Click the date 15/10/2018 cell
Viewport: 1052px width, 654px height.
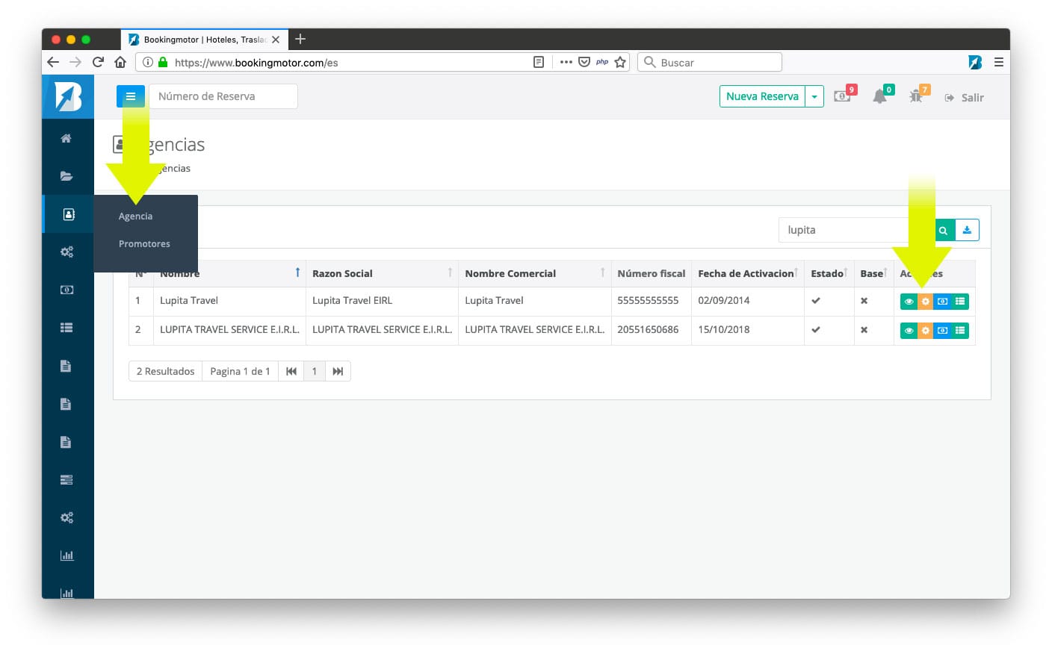click(748, 330)
